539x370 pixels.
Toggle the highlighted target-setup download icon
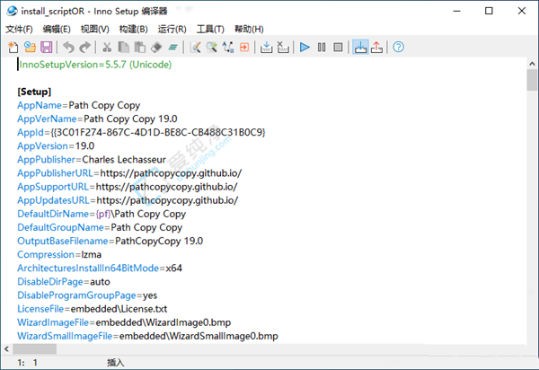point(360,47)
